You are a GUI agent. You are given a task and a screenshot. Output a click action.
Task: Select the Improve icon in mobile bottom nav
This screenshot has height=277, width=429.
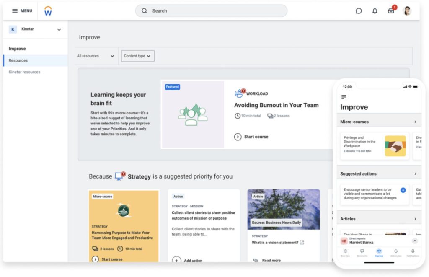pyautogui.click(x=378, y=251)
